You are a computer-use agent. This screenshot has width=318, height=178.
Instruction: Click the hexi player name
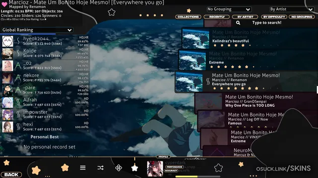[x=28, y=124]
